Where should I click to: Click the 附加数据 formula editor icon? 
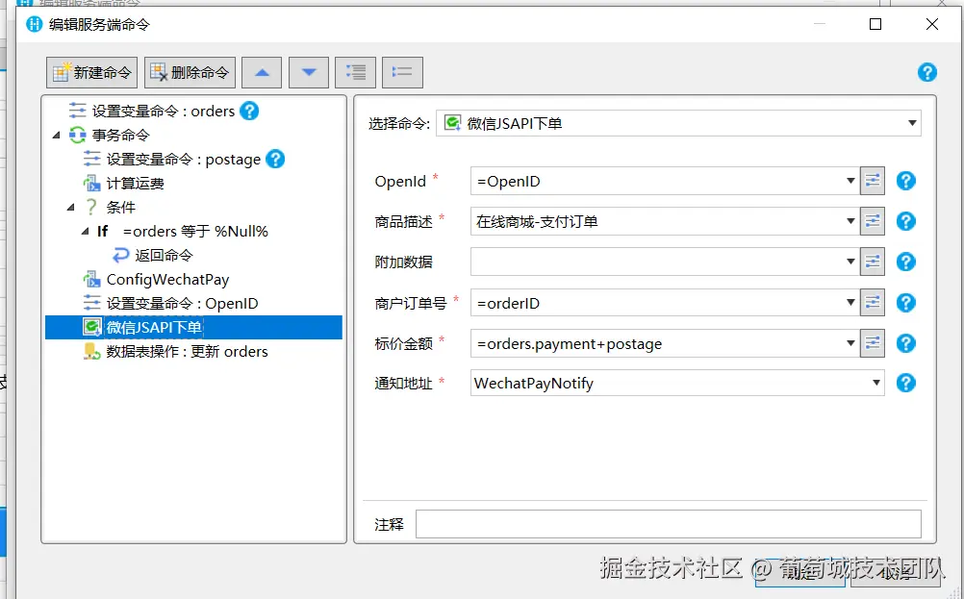[x=873, y=262]
